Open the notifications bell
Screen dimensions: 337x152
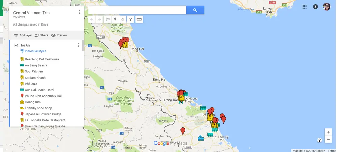[x=315, y=7]
